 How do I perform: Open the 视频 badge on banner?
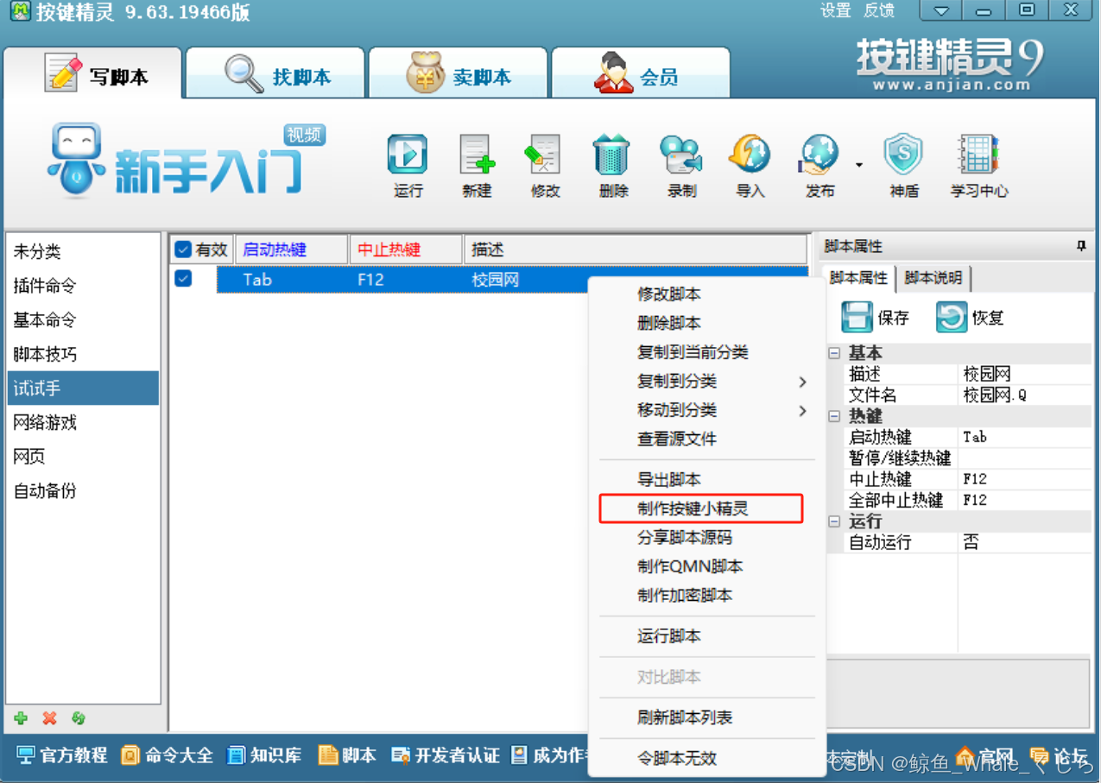click(304, 135)
